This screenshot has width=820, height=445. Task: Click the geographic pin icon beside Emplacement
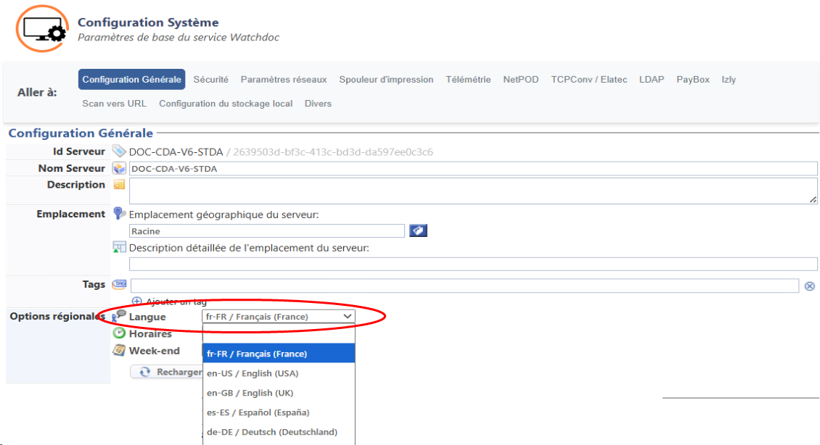point(119,214)
